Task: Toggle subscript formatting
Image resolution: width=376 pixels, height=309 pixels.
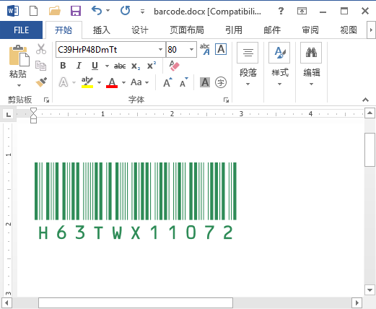Action: click(136, 66)
